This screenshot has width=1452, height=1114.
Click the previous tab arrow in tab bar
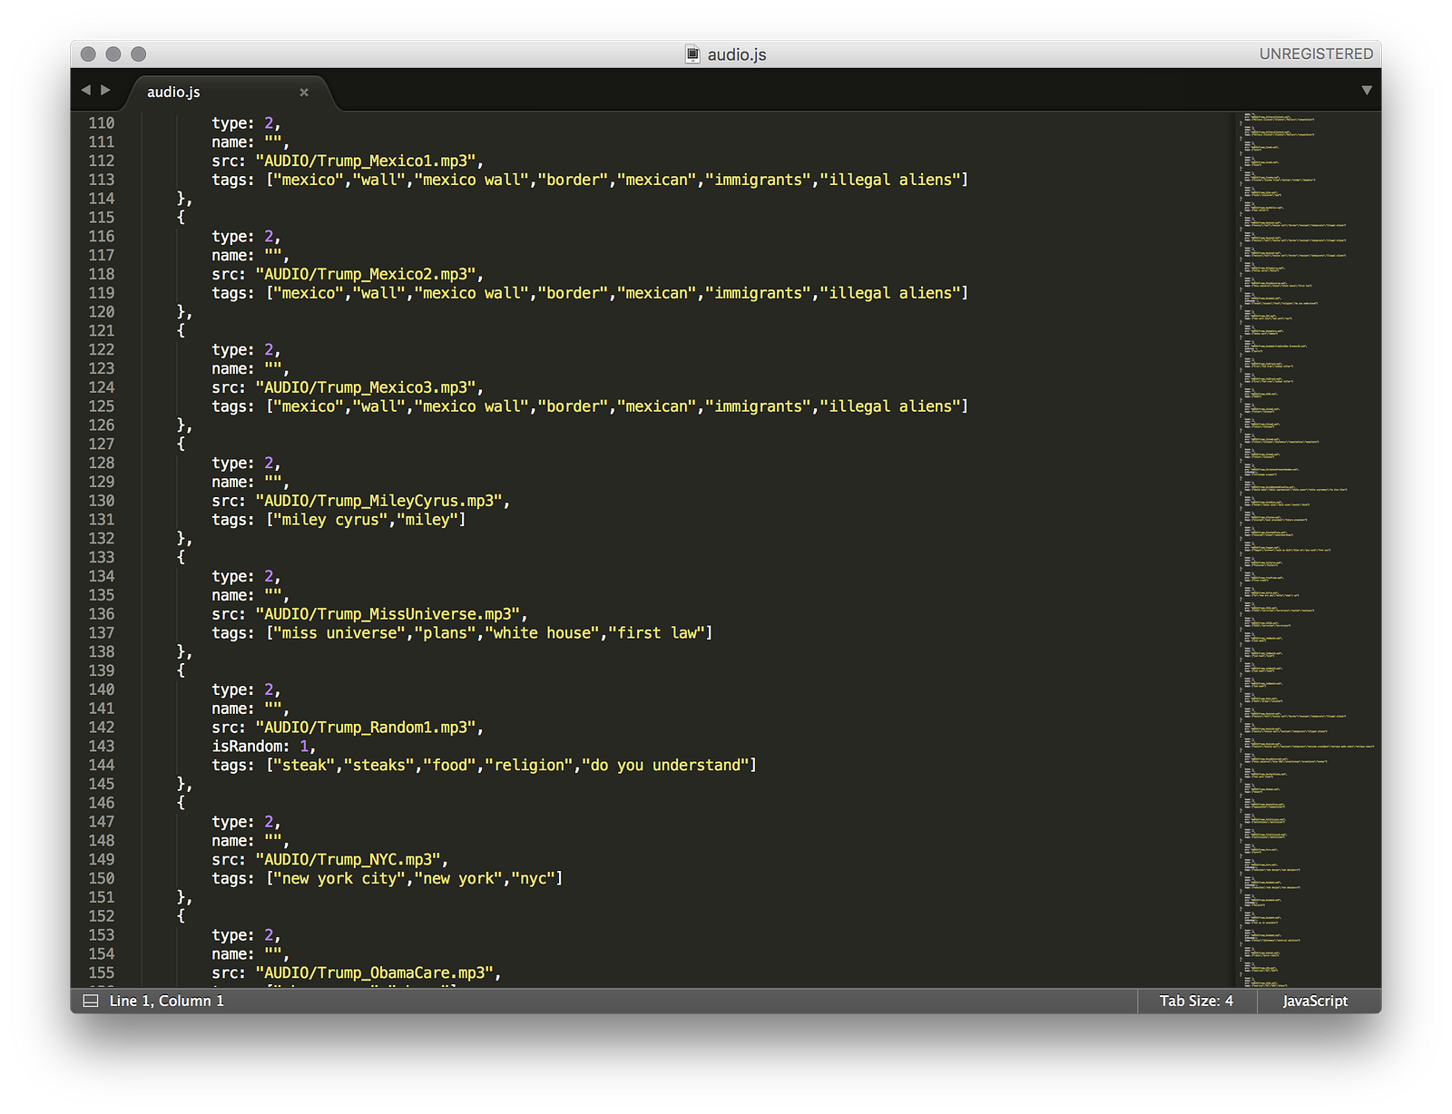[86, 90]
